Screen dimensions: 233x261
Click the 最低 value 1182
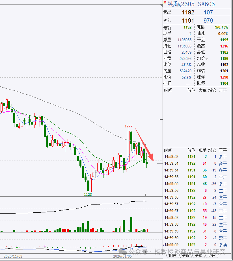(224, 53)
